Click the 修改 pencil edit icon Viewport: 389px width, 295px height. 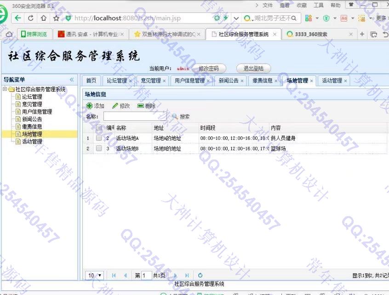[115, 106]
